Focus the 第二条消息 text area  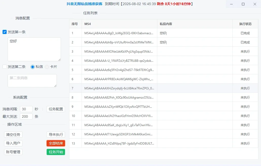pos(32,81)
